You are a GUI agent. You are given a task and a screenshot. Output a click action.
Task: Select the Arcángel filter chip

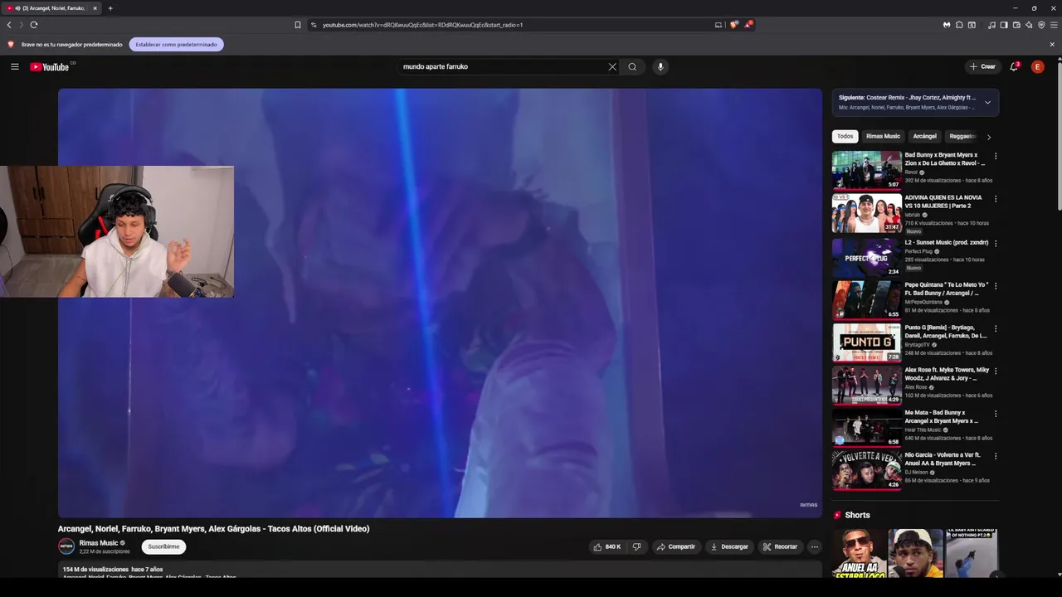click(924, 136)
